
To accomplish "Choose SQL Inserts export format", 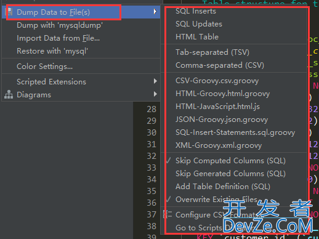I will point(196,11).
